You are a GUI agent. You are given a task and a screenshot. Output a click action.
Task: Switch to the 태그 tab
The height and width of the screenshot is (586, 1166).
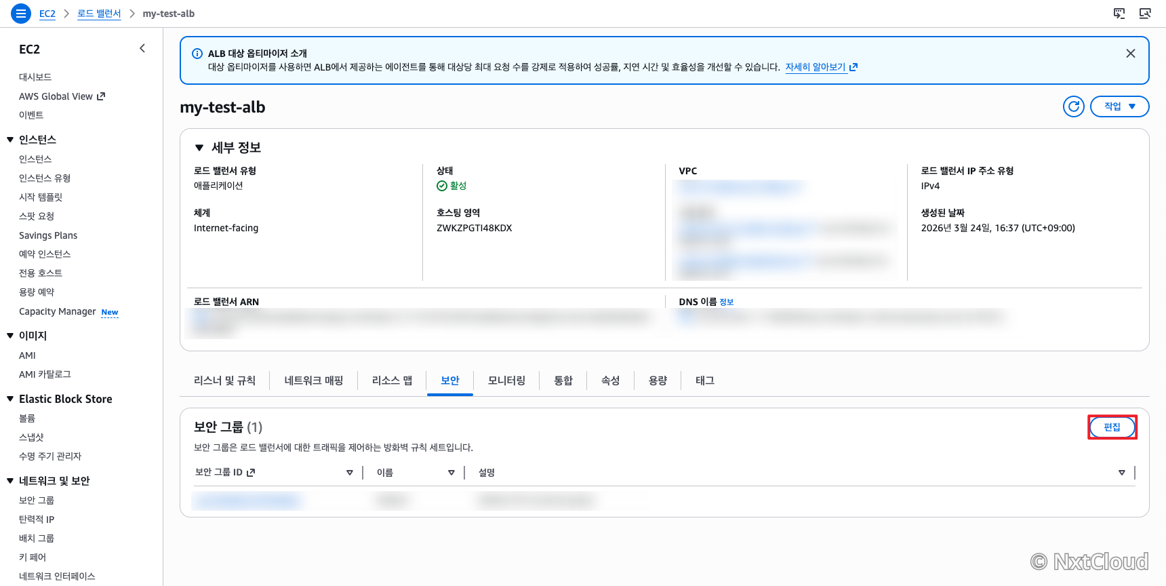coord(705,380)
